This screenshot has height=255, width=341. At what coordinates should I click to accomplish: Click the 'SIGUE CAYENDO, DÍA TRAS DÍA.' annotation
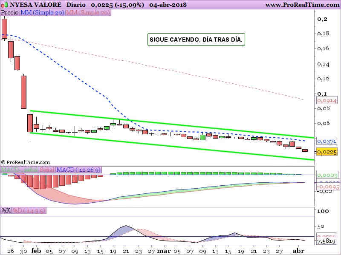point(196,40)
